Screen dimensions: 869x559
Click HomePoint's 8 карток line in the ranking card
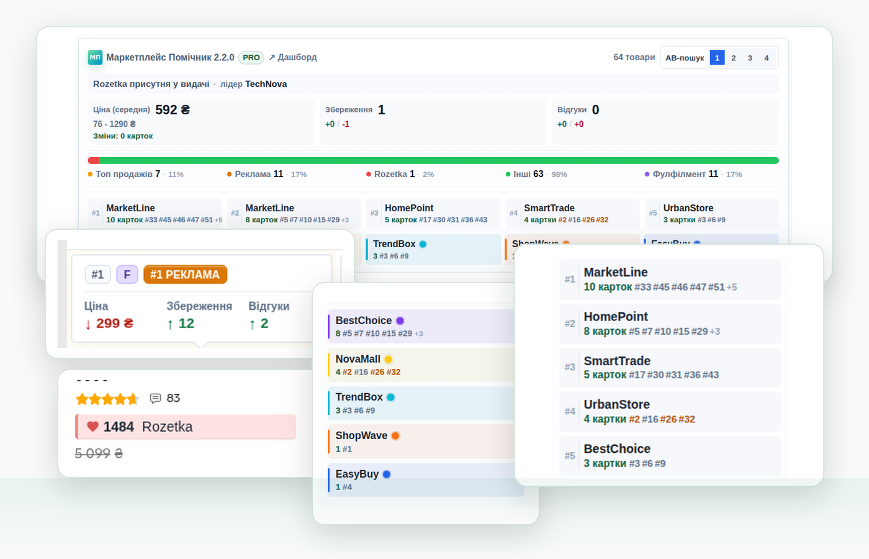click(x=652, y=332)
